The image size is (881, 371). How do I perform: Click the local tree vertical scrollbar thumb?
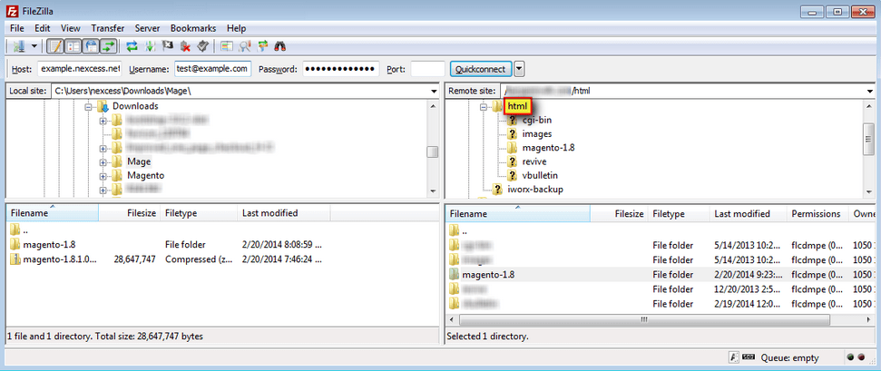click(x=432, y=152)
